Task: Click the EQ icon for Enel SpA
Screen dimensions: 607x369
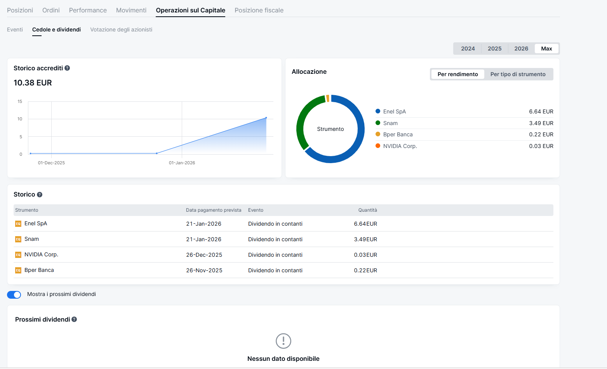Action: tap(18, 224)
